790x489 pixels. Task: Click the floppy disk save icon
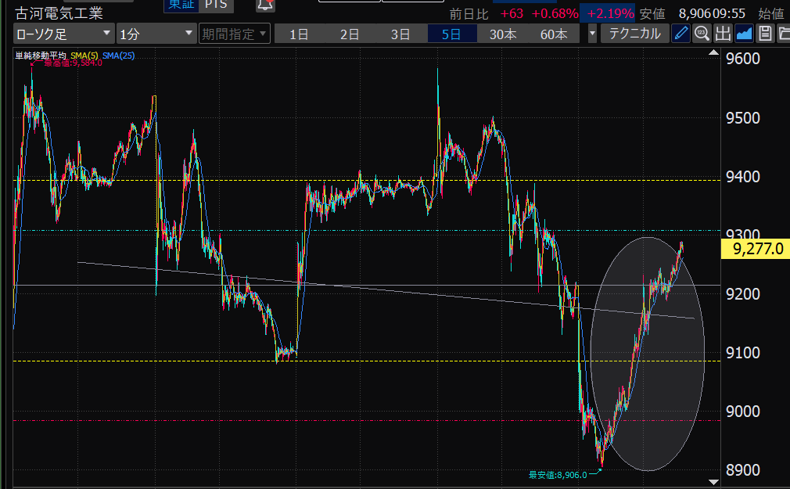764,34
